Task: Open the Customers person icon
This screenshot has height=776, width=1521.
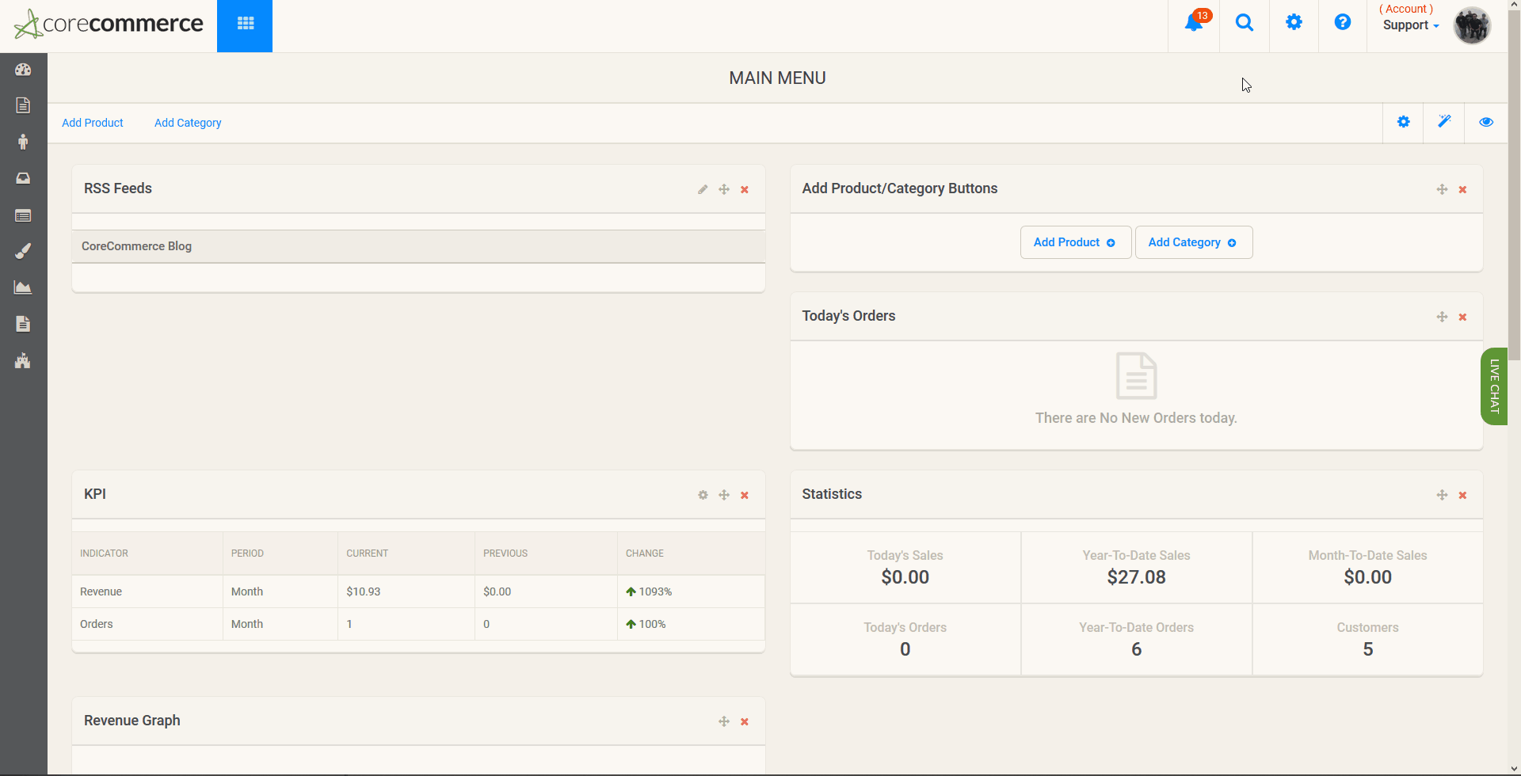Action: tap(23, 142)
